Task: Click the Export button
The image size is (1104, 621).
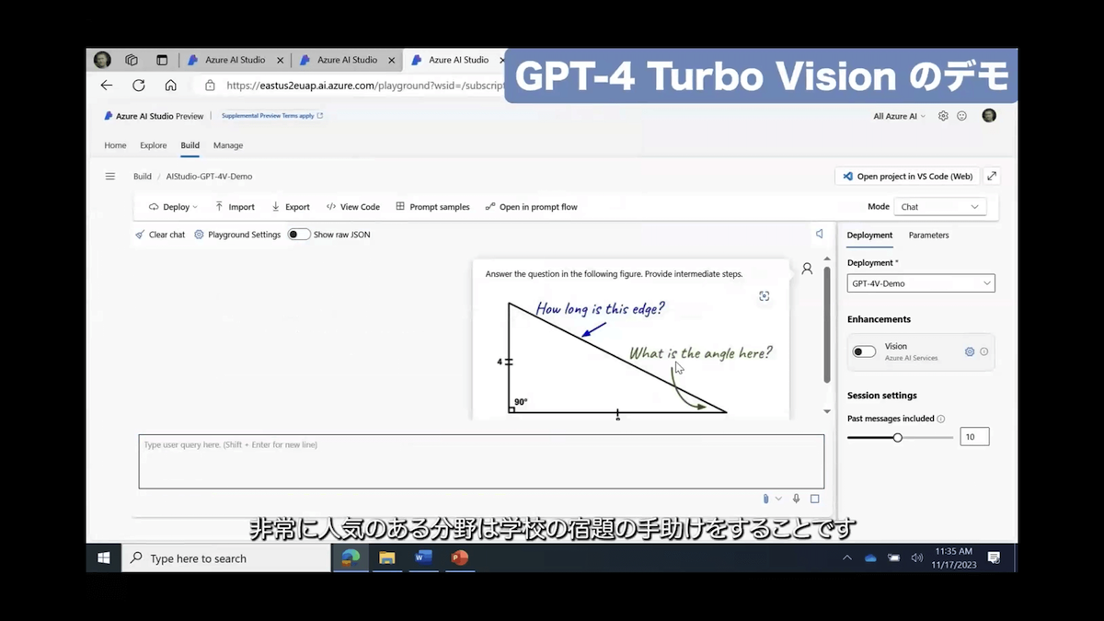Action: click(291, 207)
